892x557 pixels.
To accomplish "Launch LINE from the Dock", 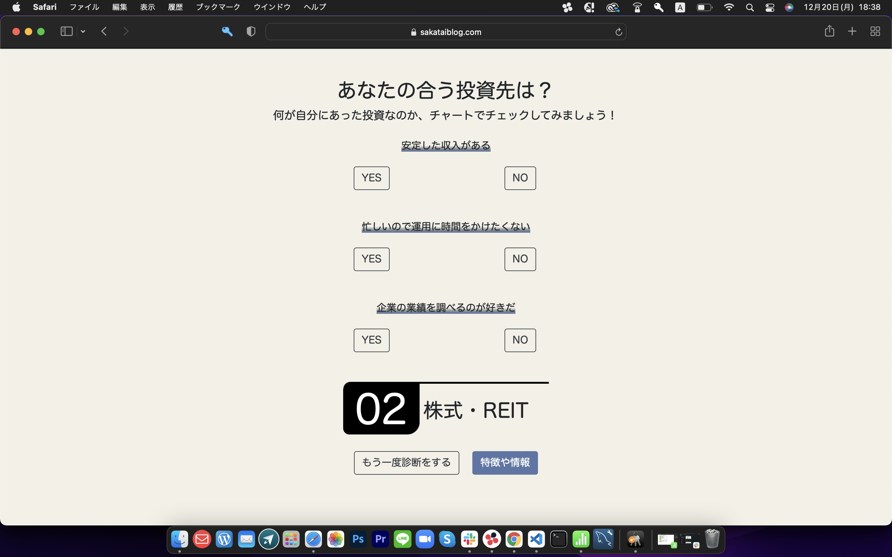I will [403, 539].
